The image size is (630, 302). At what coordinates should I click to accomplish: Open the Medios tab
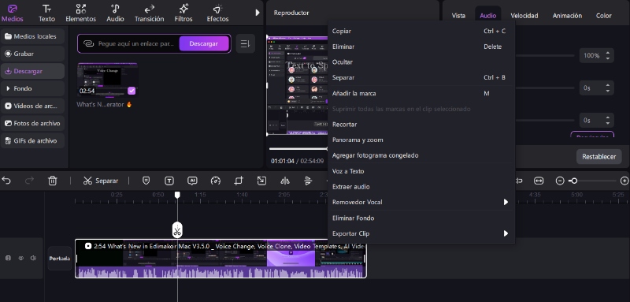[13, 13]
